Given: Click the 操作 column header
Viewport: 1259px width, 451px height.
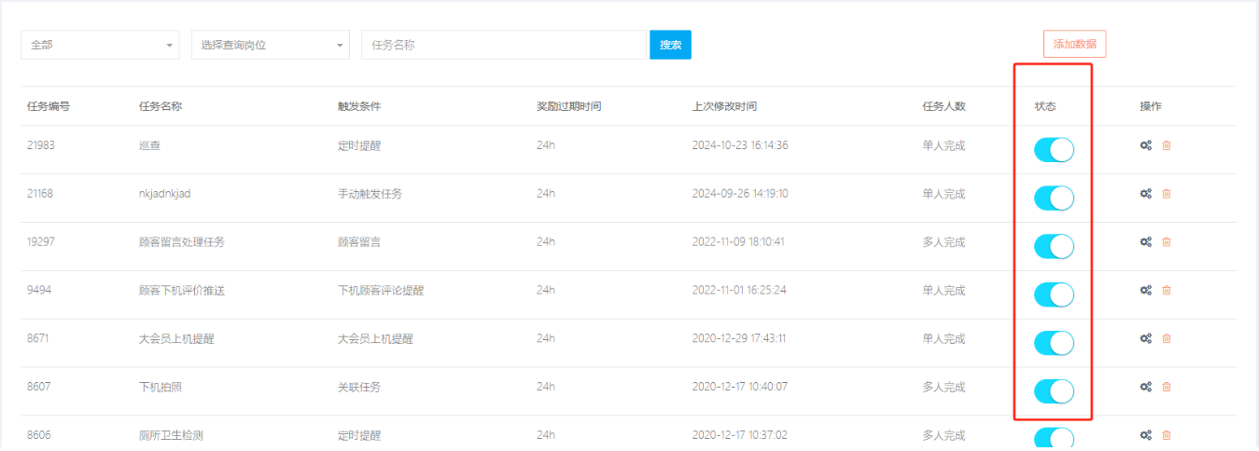Looking at the screenshot, I should point(1151,106).
